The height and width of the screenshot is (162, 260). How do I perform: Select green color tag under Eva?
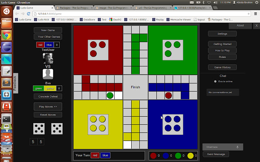39,88
